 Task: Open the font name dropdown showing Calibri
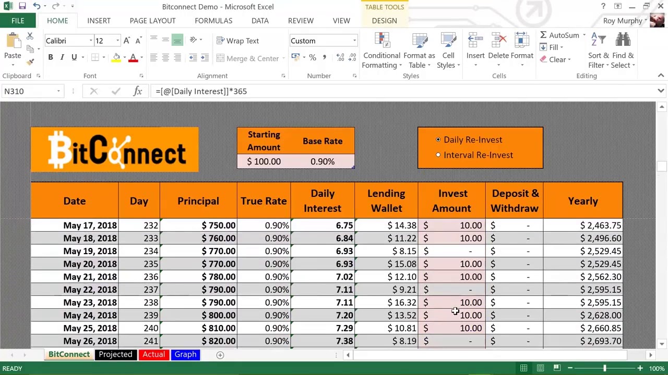[90, 41]
